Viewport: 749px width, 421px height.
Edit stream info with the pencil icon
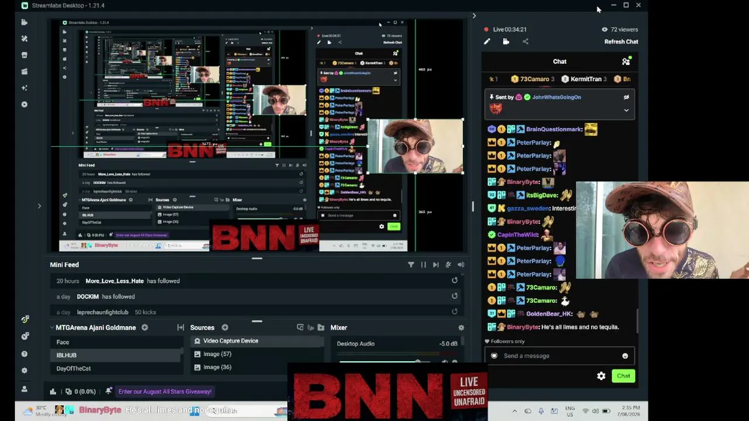click(x=487, y=42)
